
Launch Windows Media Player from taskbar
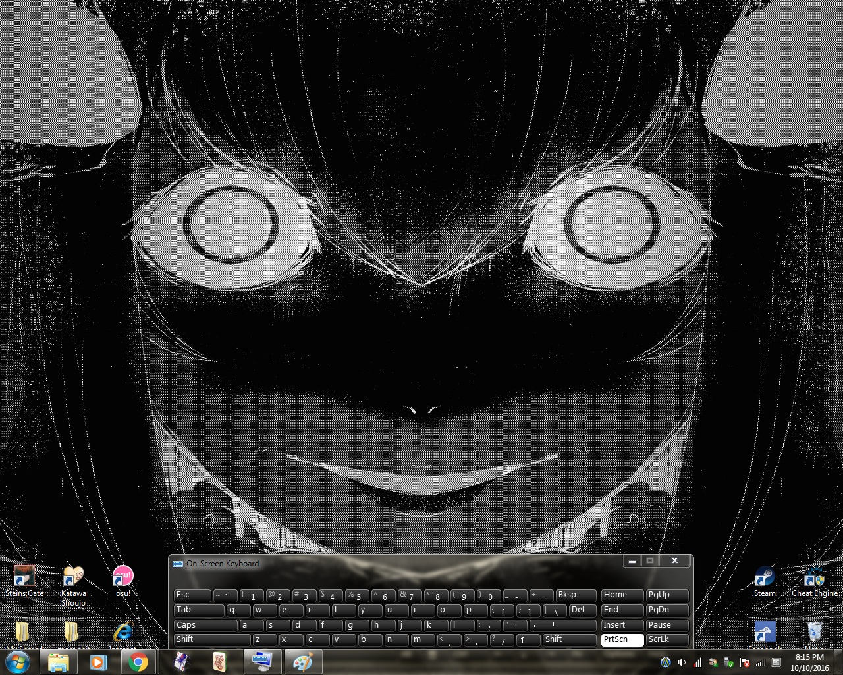98,662
